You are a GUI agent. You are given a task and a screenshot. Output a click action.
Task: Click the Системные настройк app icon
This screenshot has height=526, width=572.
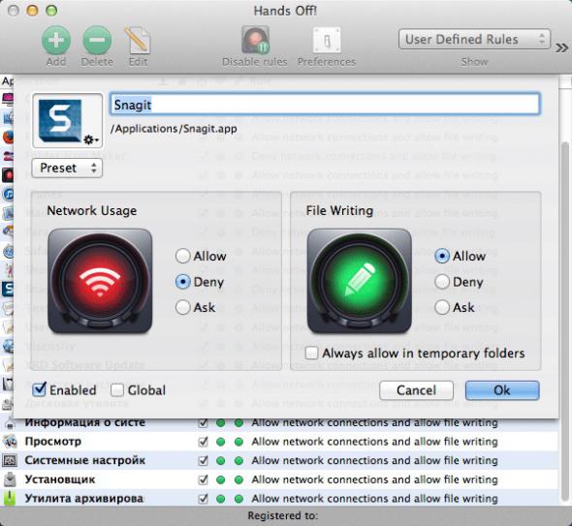click(x=10, y=461)
